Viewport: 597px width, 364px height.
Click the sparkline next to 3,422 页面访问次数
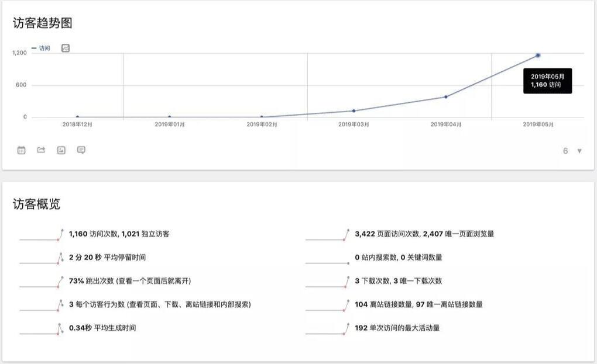tap(327, 234)
